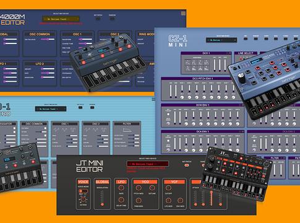This screenshot has width=300, height=223.
Task: Click the Env Mod knob in JT Mini VCF
Action: [x=180, y=201]
